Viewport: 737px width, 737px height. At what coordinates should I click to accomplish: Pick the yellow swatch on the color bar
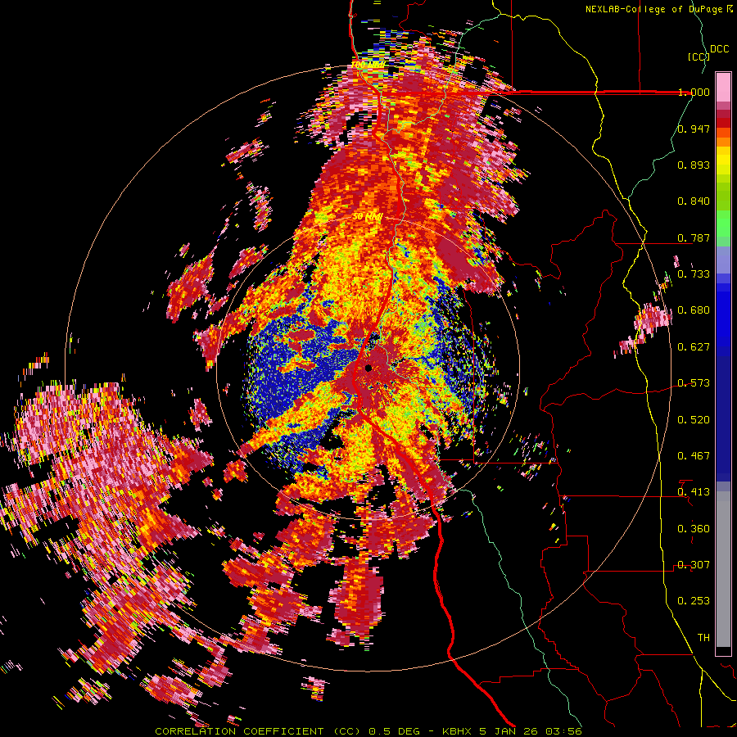click(x=723, y=161)
